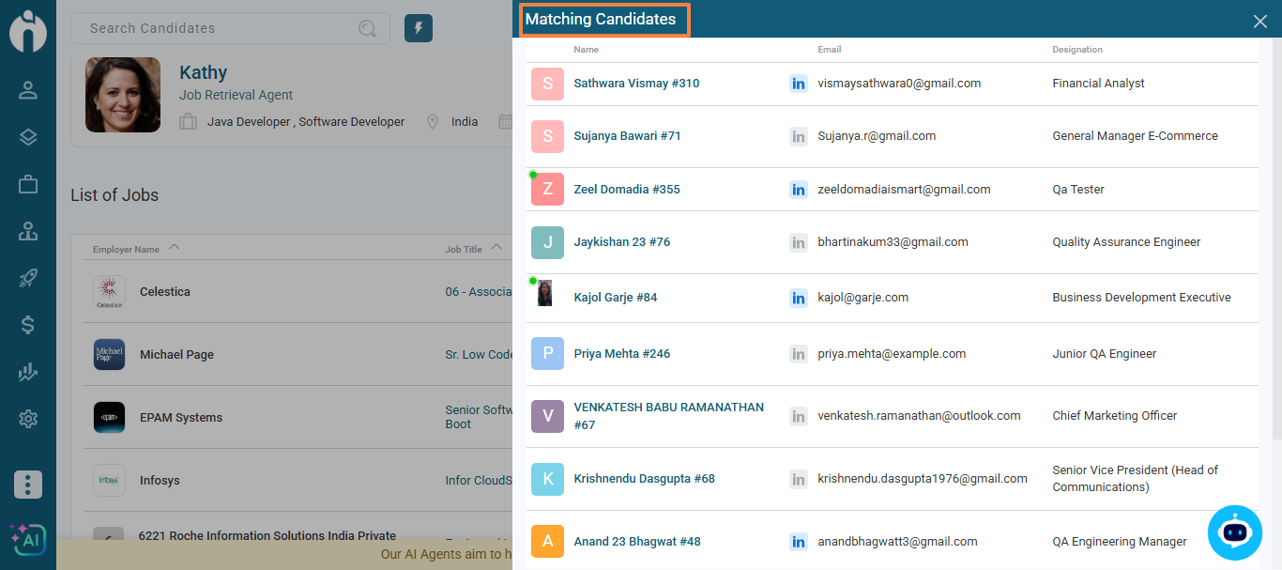Open the layers icon in sidebar
1282x570 pixels.
click(x=28, y=137)
